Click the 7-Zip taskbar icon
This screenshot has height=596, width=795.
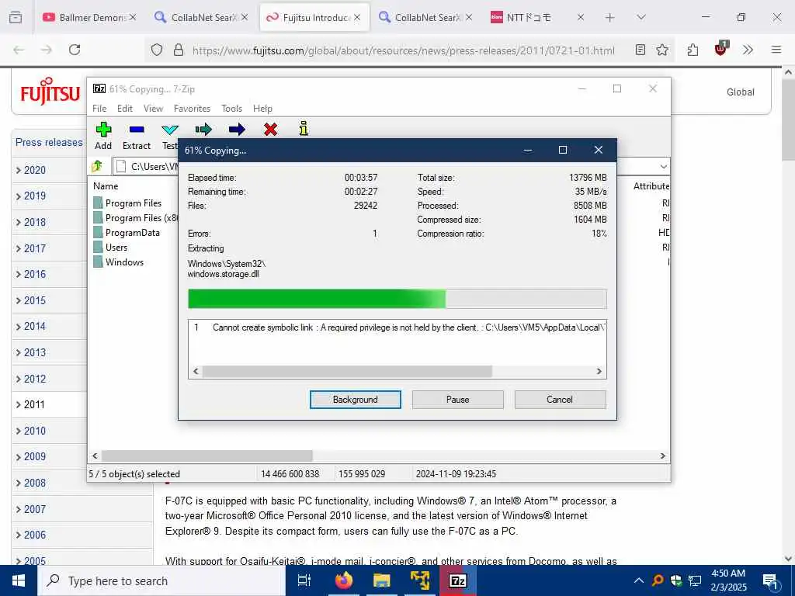[458, 580]
